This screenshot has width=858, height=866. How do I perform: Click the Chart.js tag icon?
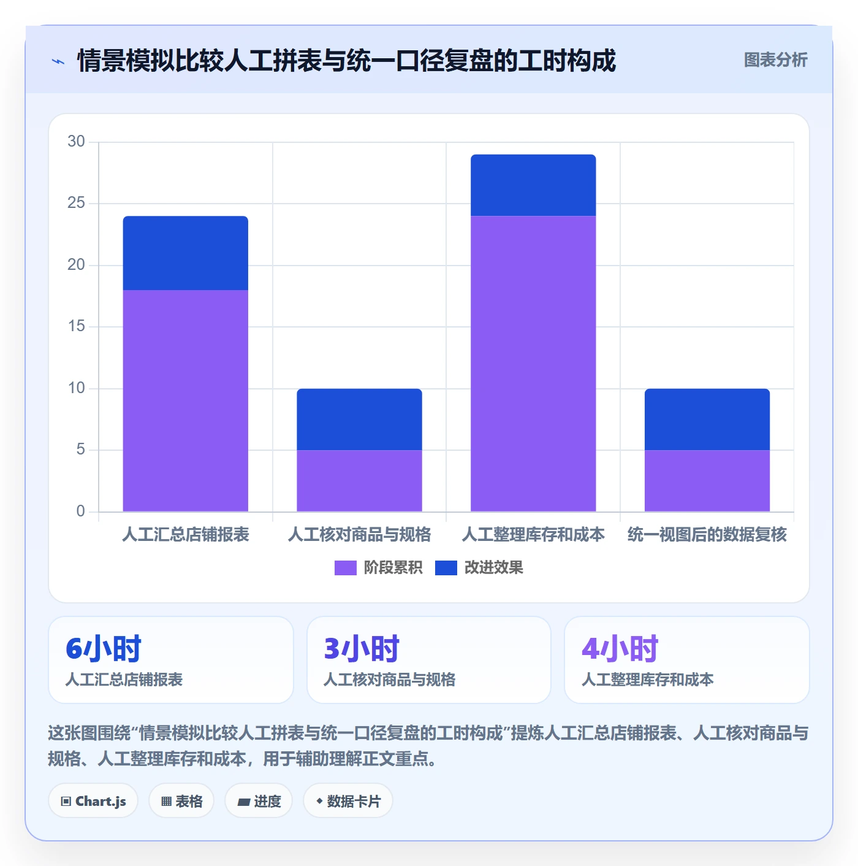[66, 801]
